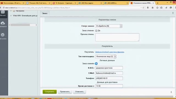Close the Письмо mail tab
176x99 pixels.
(50, 3)
